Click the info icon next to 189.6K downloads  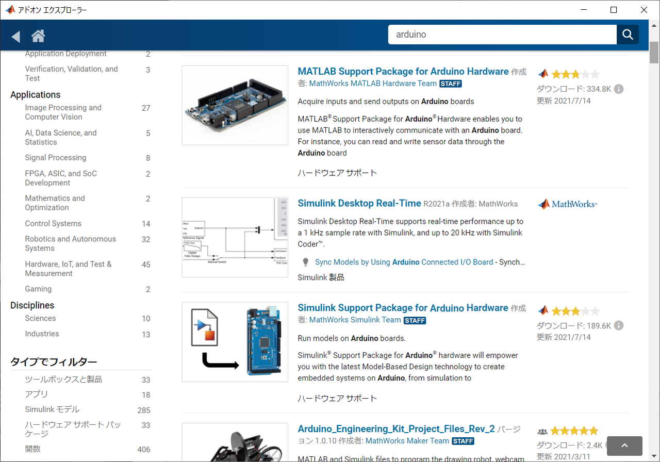click(618, 325)
